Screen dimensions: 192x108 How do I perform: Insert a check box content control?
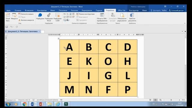pos(64,17)
